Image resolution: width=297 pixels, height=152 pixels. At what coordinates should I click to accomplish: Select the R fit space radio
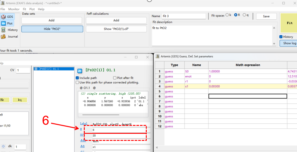click(236, 15)
